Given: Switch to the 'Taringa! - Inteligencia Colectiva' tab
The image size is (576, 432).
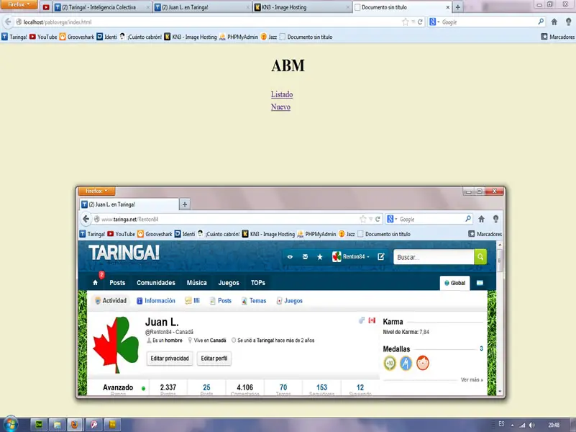Looking at the screenshot, I should coord(102,7).
